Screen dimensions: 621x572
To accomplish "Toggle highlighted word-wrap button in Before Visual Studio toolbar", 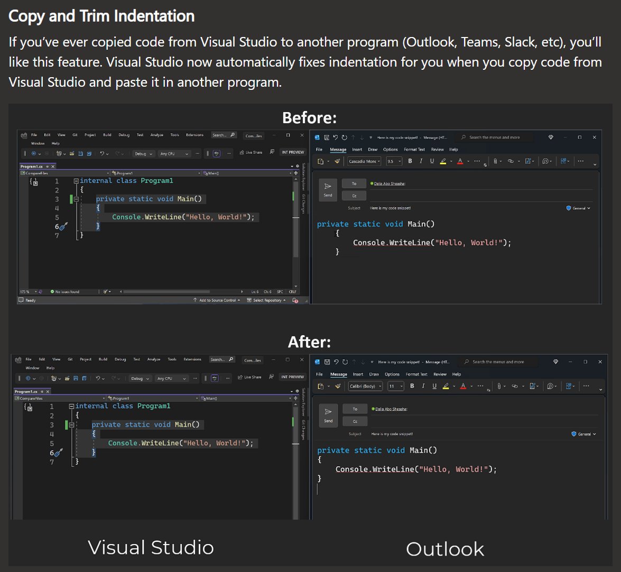I will point(217,154).
